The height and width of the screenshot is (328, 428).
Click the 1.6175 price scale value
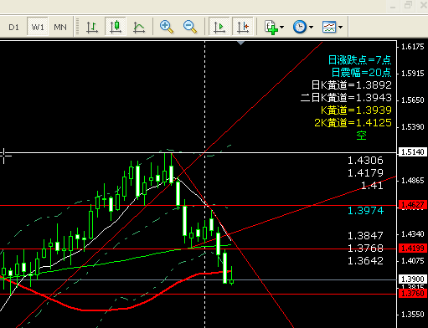click(413, 47)
